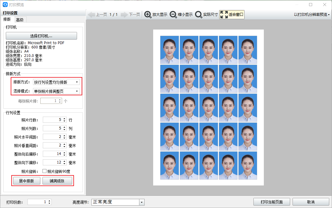Click the 打印当前页面 button
This screenshot has height=208, width=332.
(272, 202)
